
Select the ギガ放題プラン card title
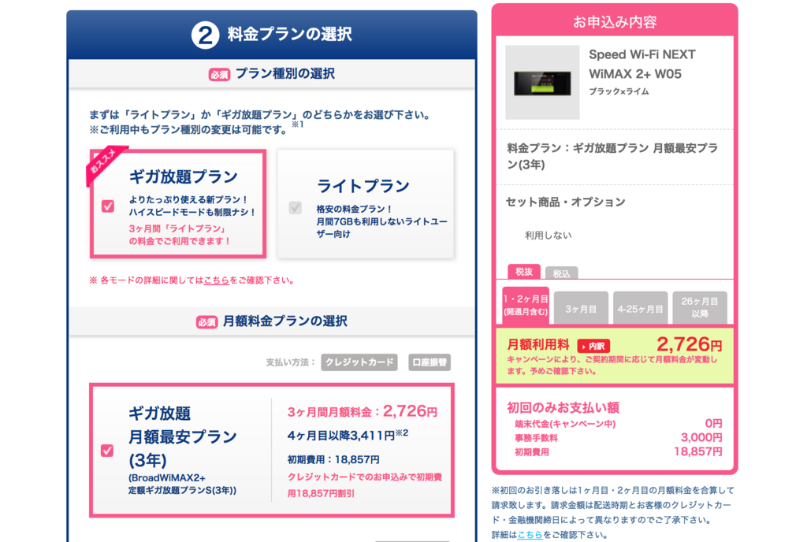point(183,177)
